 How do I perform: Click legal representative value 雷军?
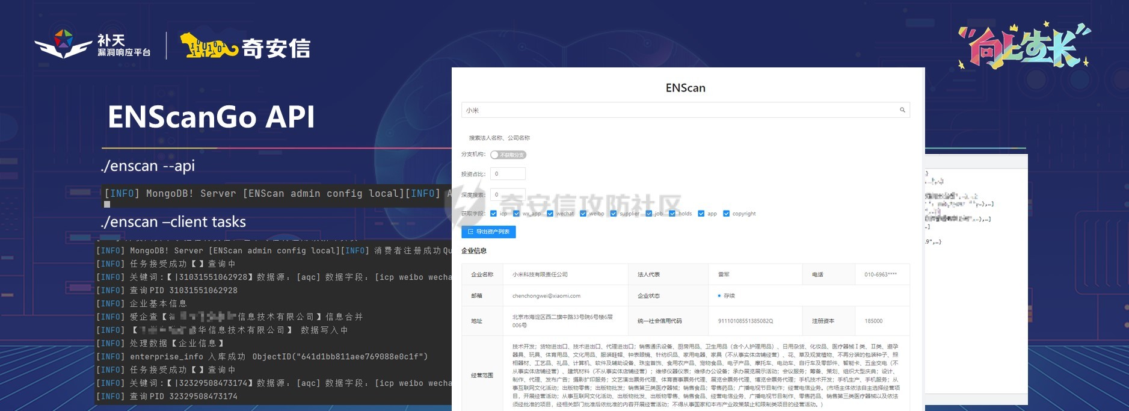point(724,274)
